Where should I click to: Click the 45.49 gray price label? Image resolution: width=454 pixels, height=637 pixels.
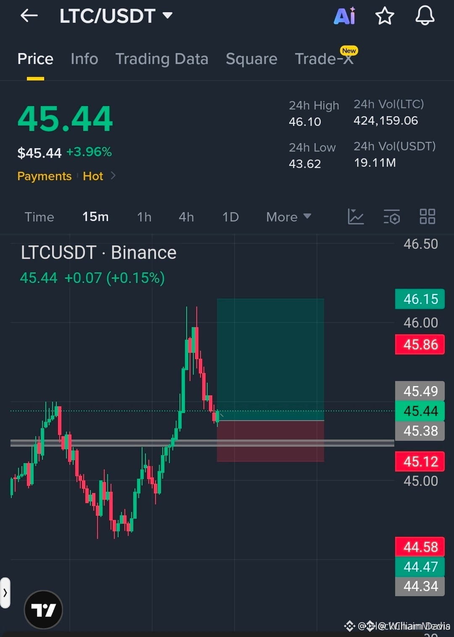420,391
